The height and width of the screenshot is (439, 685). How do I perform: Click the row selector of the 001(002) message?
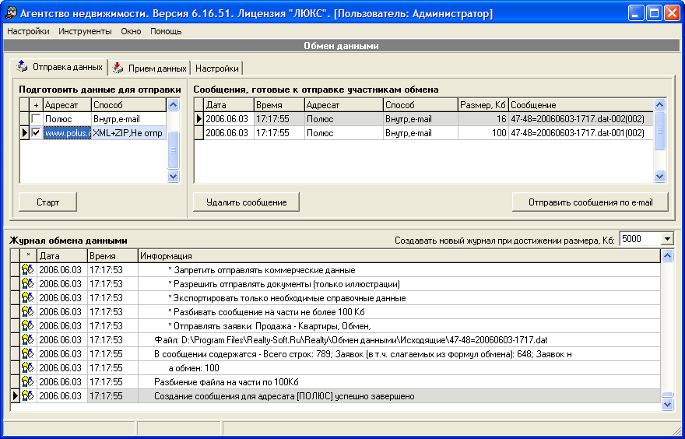click(x=198, y=133)
